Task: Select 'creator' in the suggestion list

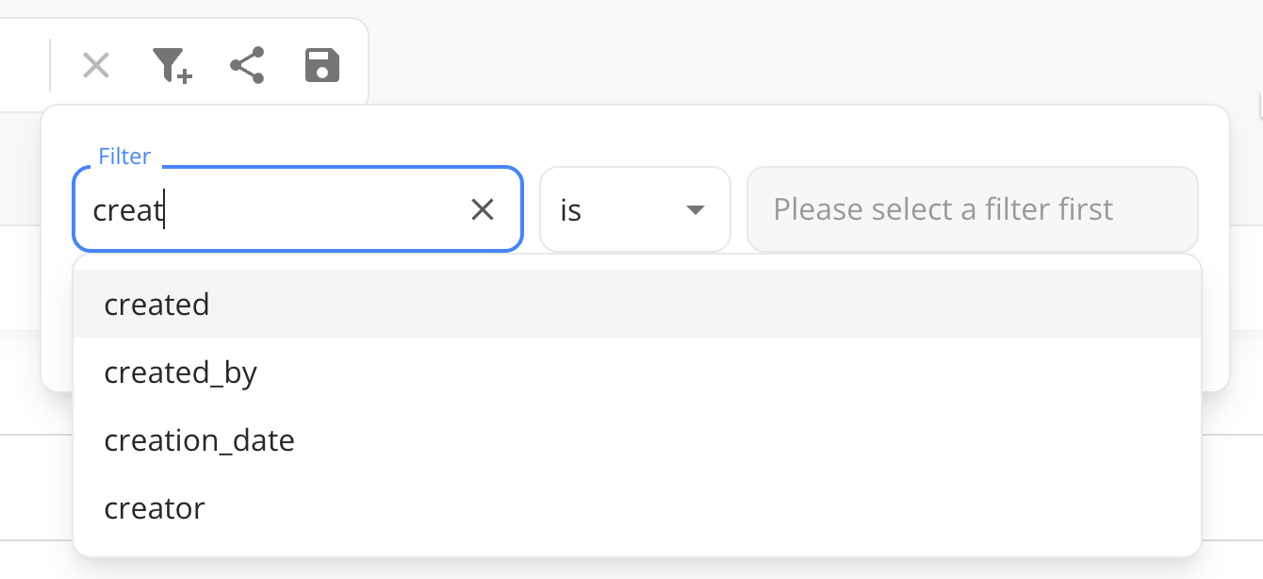Action: click(155, 509)
